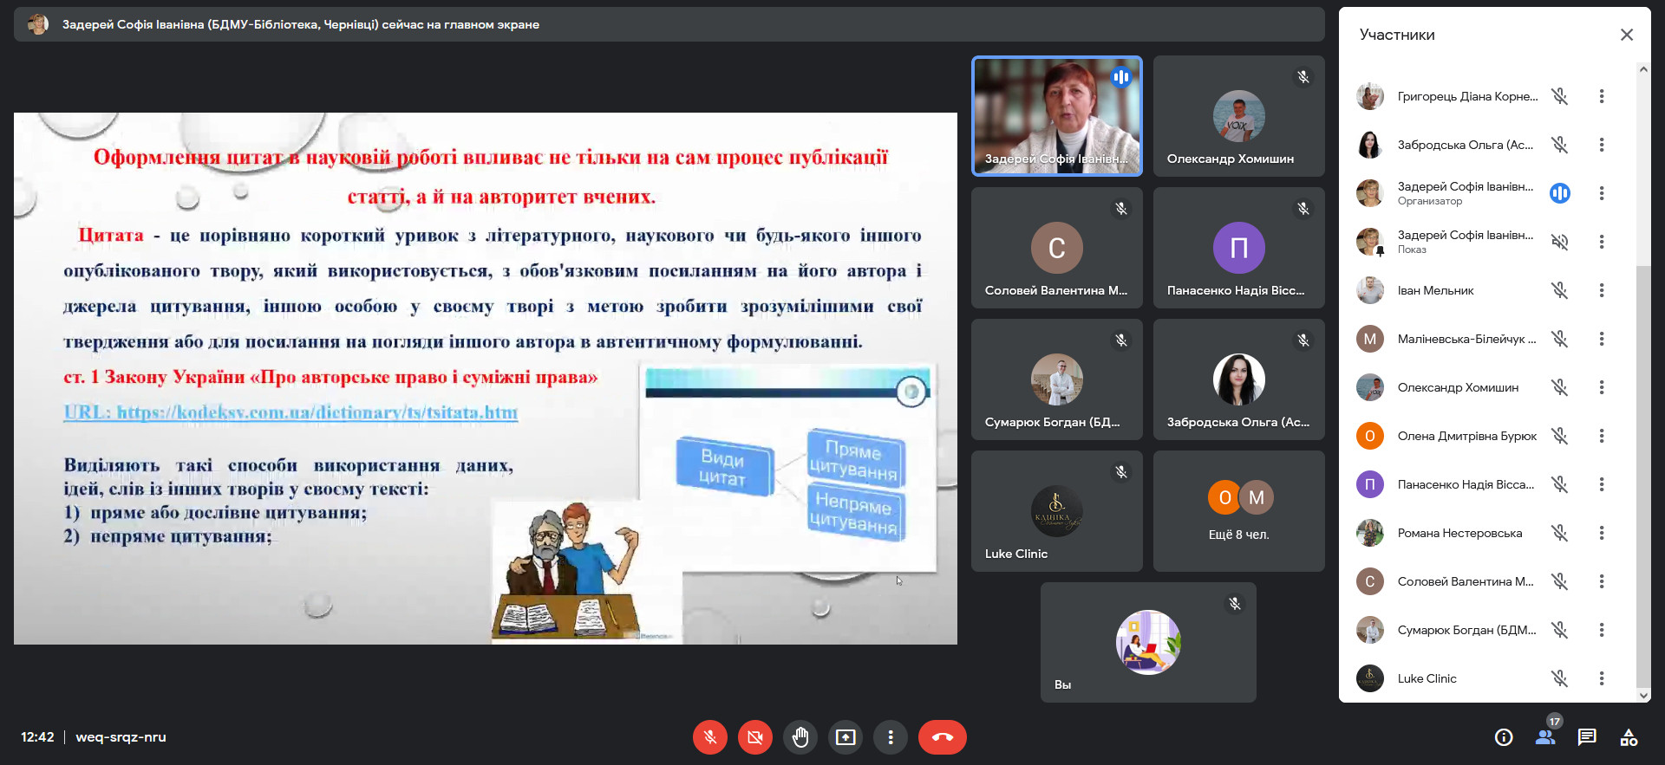Leave the call with red hang-up button

pos(942,737)
